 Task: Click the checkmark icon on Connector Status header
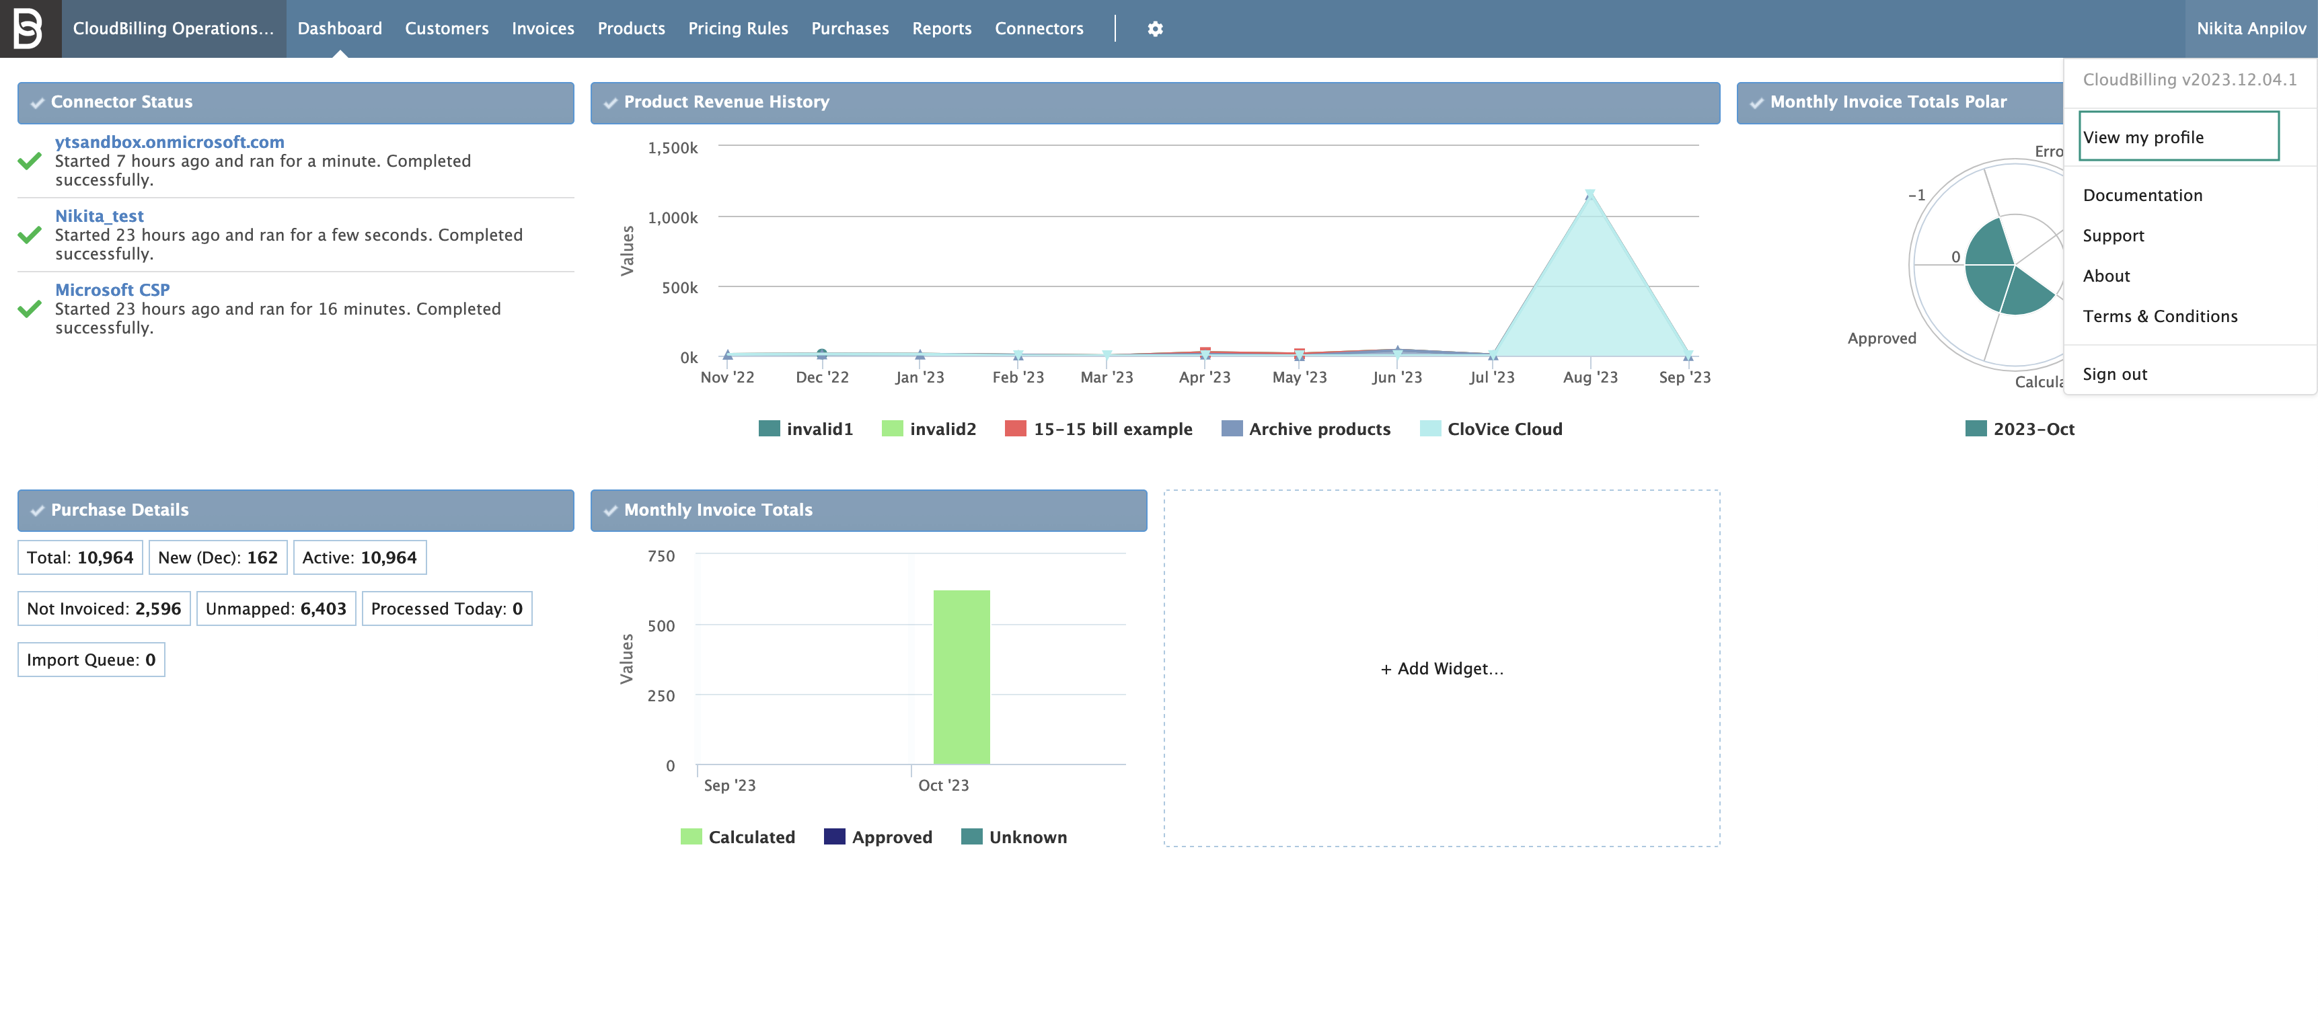click(36, 103)
